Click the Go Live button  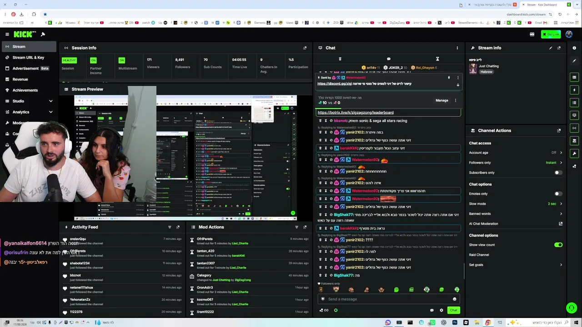point(551,35)
